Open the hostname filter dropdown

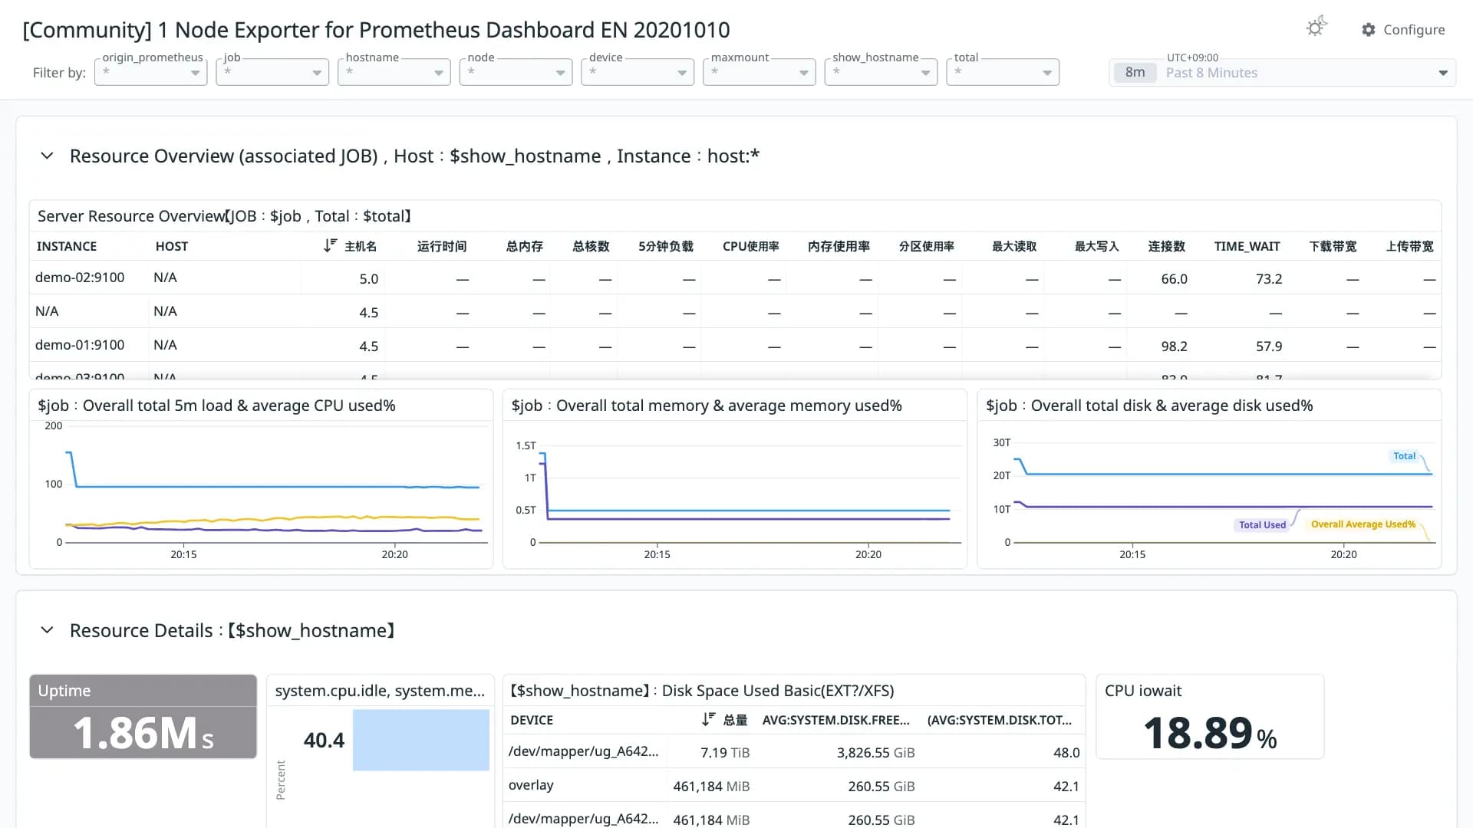394,72
